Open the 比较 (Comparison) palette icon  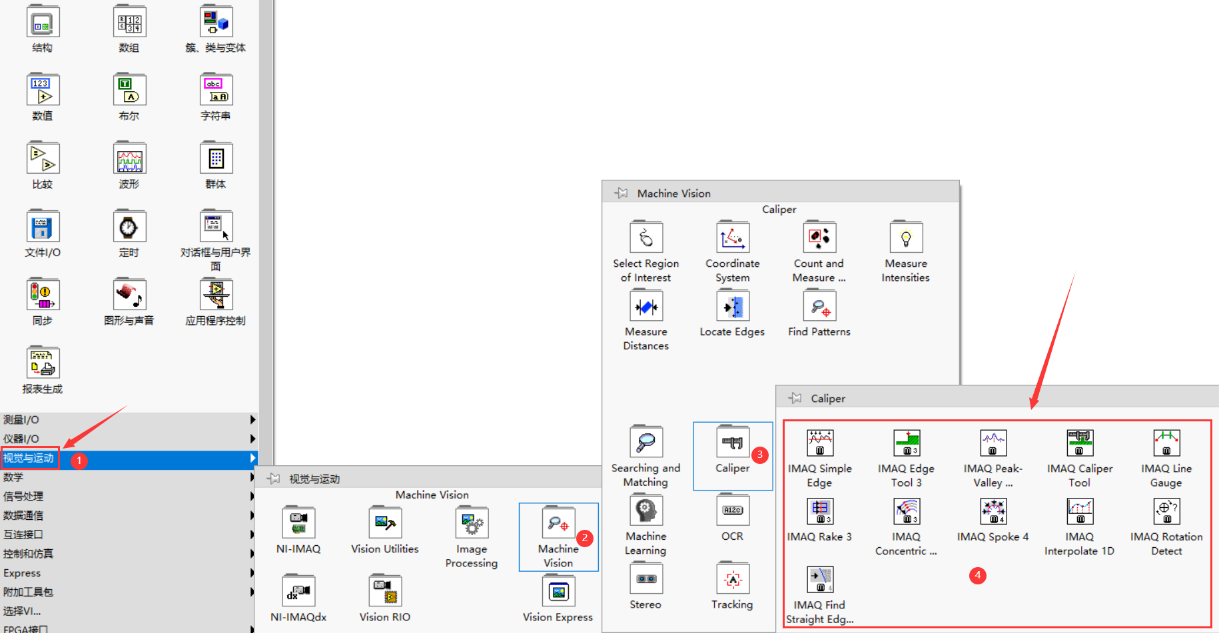point(43,158)
